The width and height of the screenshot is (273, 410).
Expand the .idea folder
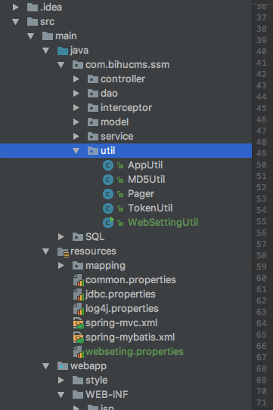pos(15,7)
